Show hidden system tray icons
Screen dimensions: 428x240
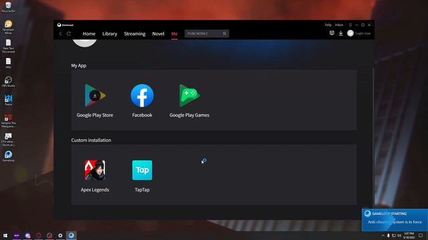coord(383,235)
